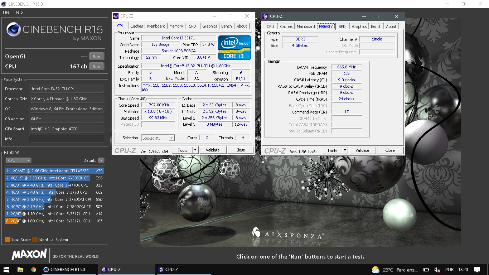
Task: Click the taskbar clock showing 13:20
Action: [x=463, y=270]
